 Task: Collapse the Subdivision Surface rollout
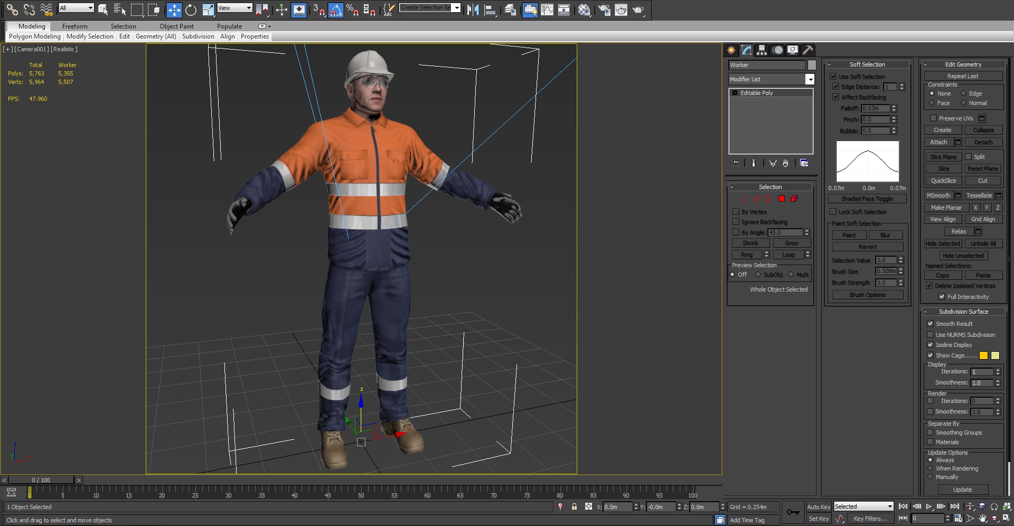(963, 312)
